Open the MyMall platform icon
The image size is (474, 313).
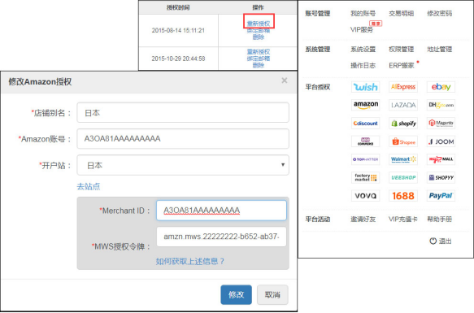[441, 159]
